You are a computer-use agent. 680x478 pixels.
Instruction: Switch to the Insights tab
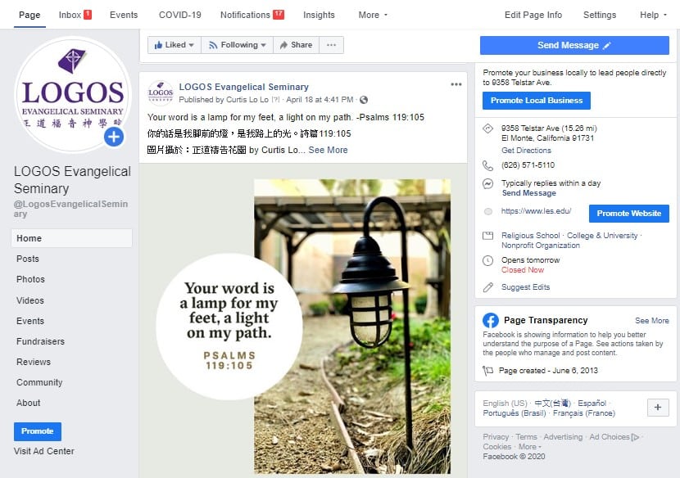click(x=319, y=15)
